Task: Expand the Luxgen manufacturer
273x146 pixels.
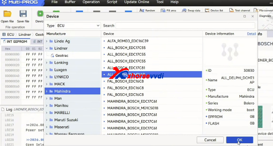Action: (47, 70)
